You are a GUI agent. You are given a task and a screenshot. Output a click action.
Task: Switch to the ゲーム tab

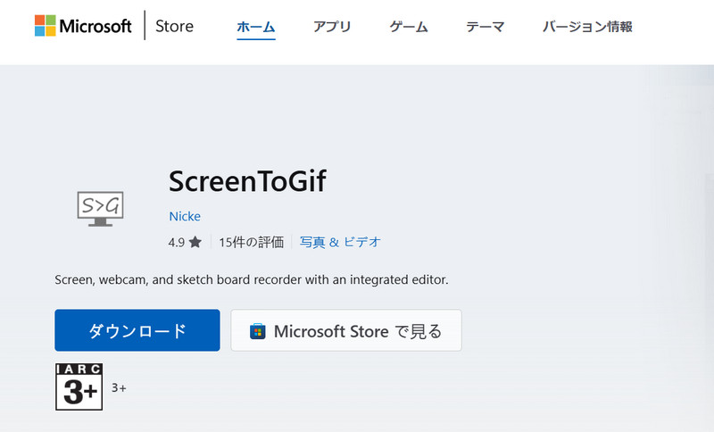point(409,27)
